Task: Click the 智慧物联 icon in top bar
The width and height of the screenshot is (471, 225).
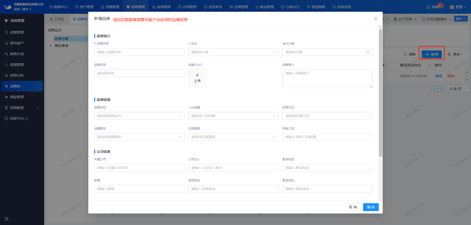Action: [308, 7]
